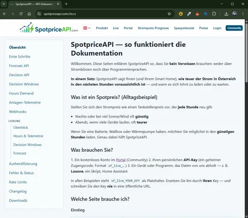This screenshot has height=218, width=248.
Task: Click the Community button
Action: (x=234, y=28)
